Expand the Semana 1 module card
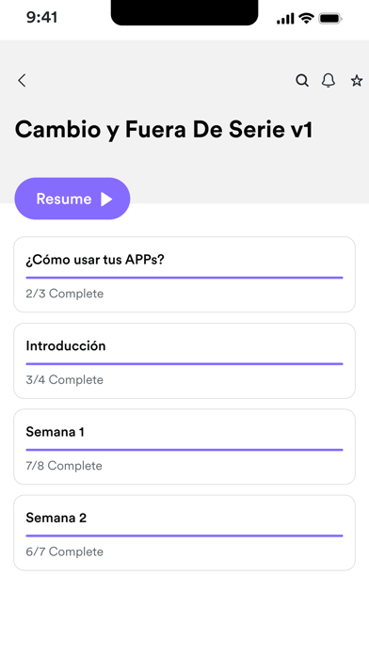Image resolution: width=369 pixels, height=655 pixels. pos(184,447)
